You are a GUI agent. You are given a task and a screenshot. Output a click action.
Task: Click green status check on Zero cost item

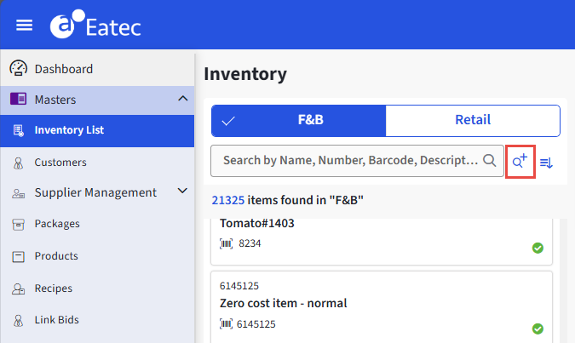click(x=538, y=329)
